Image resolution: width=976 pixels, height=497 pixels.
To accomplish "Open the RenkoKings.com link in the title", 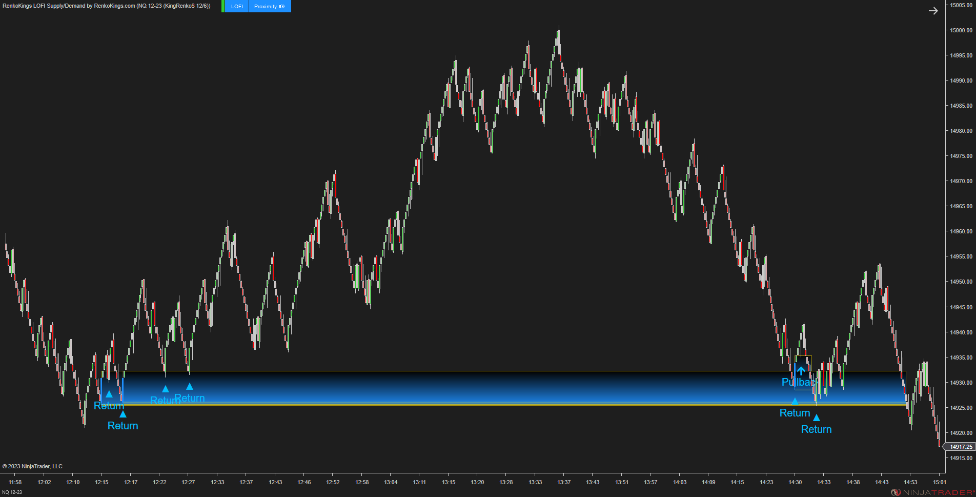I will click(x=114, y=6).
